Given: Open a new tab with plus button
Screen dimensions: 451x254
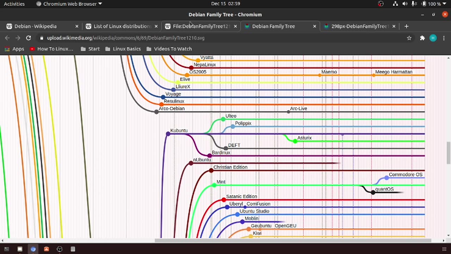Looking at the screenshot, I should tap(406, 26).
